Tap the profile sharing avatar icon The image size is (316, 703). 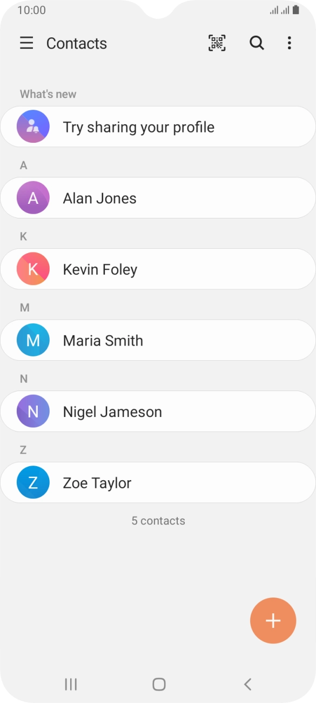point(33,127)
